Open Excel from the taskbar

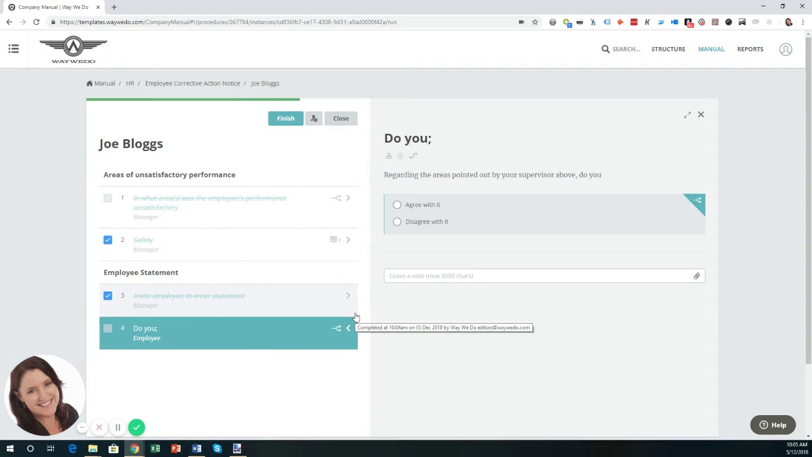(155, 449)
